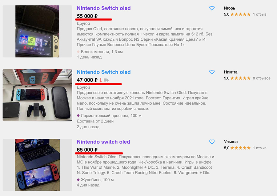
Task: Open the photo of Switch in carrying case
Action: pos(37,31)
